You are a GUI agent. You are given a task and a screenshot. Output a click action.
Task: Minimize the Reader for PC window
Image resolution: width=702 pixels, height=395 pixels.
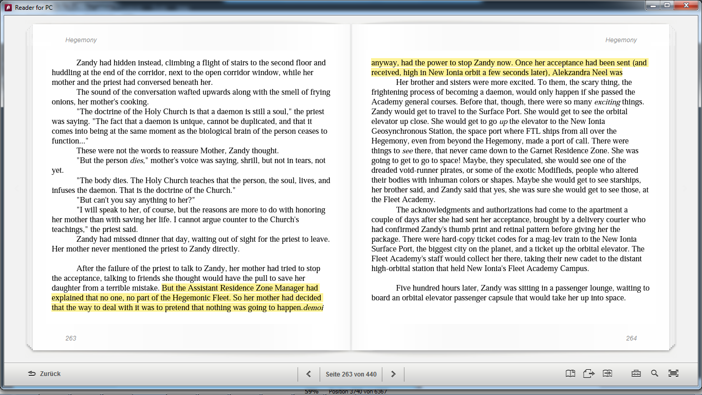(653, 6)
